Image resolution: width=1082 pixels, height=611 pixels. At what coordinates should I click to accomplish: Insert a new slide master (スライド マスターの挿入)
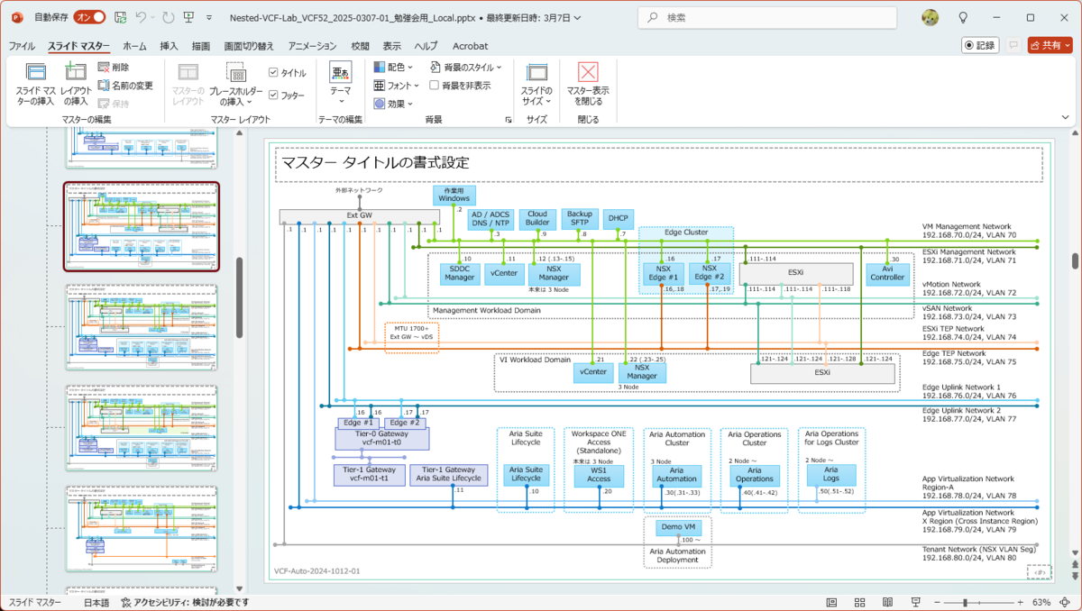point(35,84)
